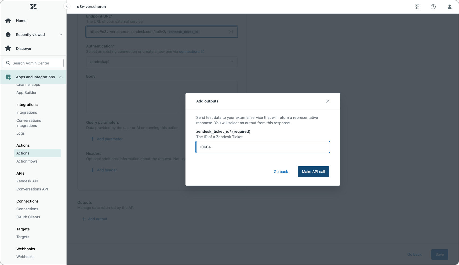
Task: Click the plus icon next to Add parameter
Action: coord(93,139)
